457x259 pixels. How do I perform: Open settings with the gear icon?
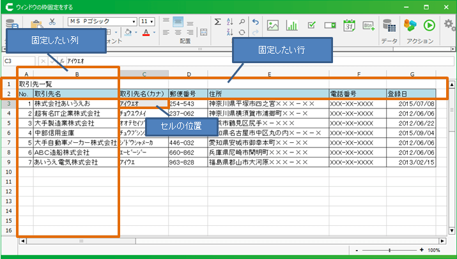[x=449, y=25]
